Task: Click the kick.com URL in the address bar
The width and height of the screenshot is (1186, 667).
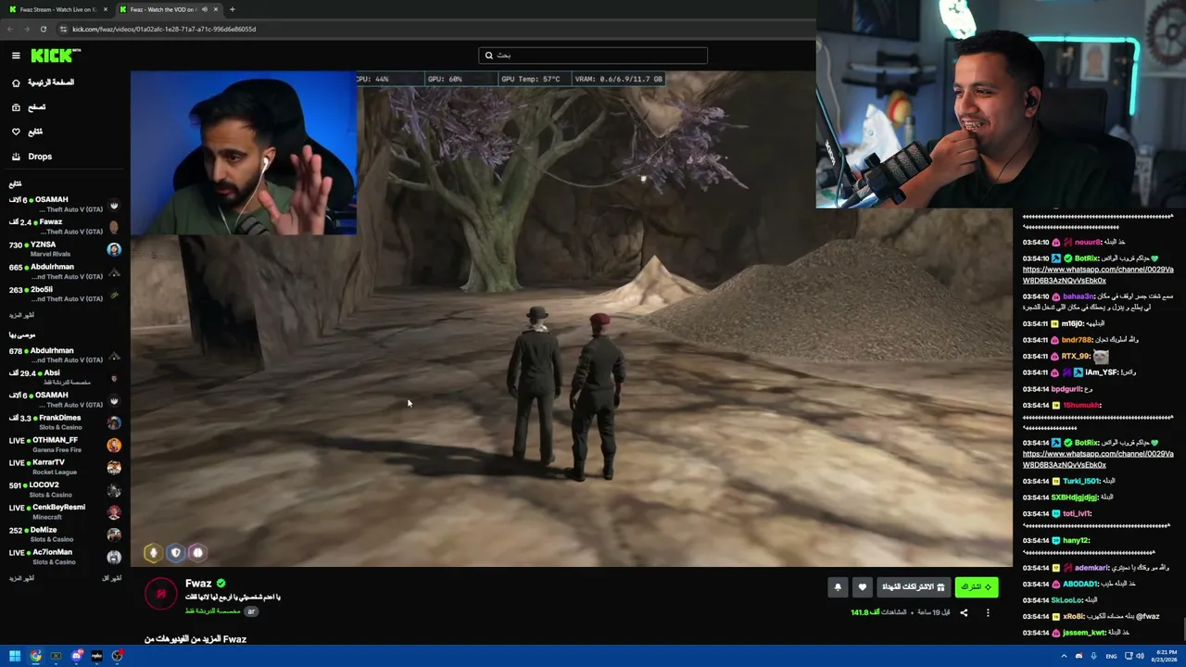Action: (x=164, y=29)
